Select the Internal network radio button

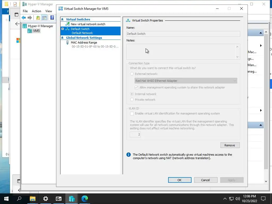pos(132,94)
